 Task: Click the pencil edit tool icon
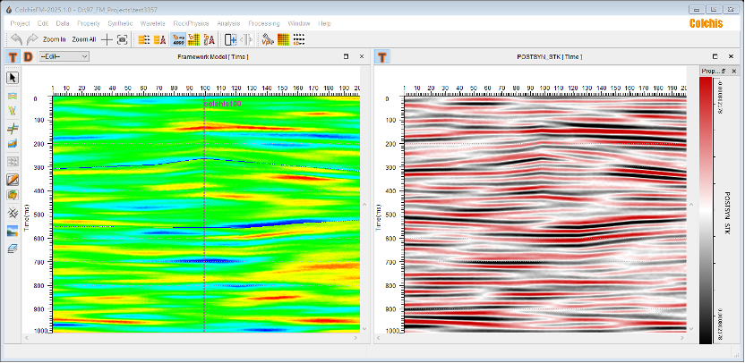pyautogui.click(x=13, y=180)
